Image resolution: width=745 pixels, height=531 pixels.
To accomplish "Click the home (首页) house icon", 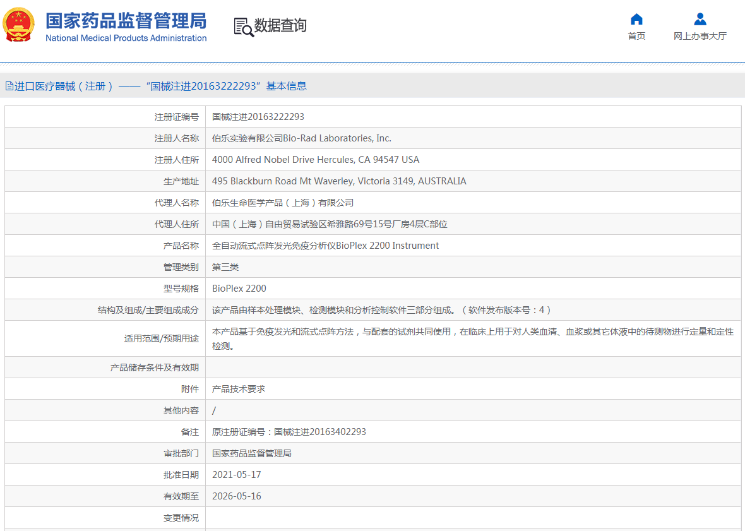I will click(636, 19).
